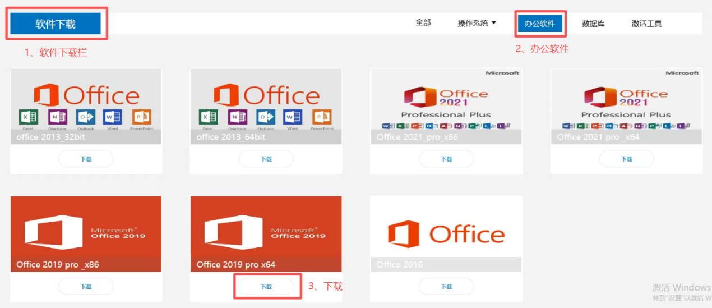The image size is (712, 308).
Task: Download Office 2021 pro_x64 via 下载 button
Action: pos(626,159)
